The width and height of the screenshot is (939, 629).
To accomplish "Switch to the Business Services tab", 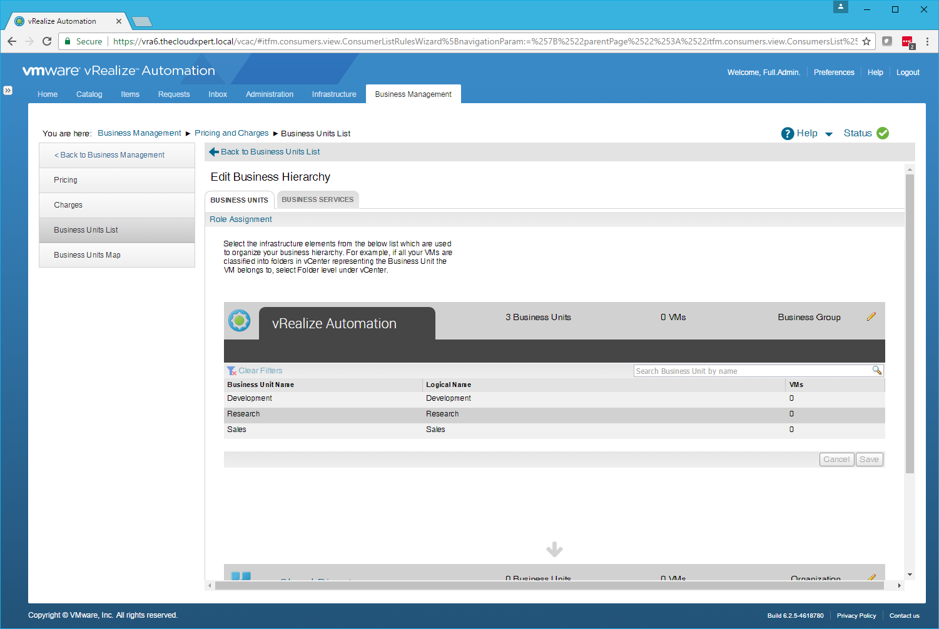I will click(x=317, y=199).
